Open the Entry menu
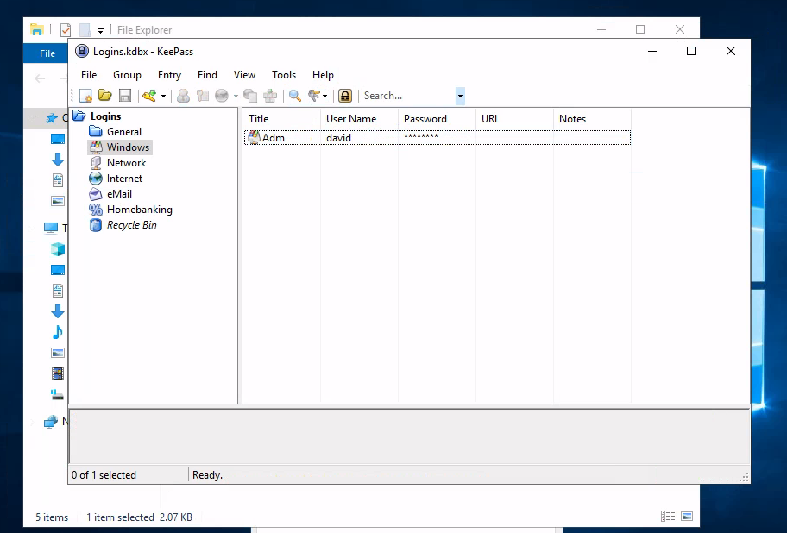Screen dimensions: 787x533 (169, 75)
